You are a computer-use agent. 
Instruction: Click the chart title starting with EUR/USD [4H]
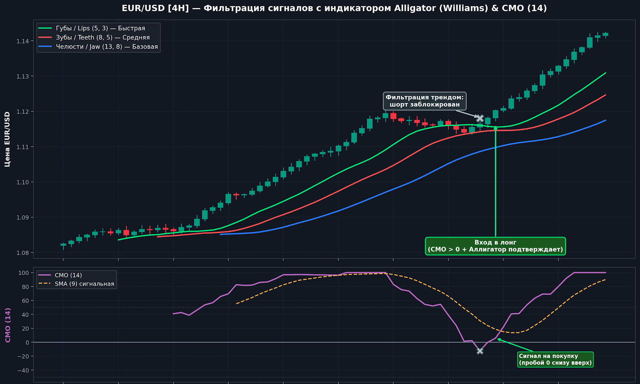(x=334, y=8)
